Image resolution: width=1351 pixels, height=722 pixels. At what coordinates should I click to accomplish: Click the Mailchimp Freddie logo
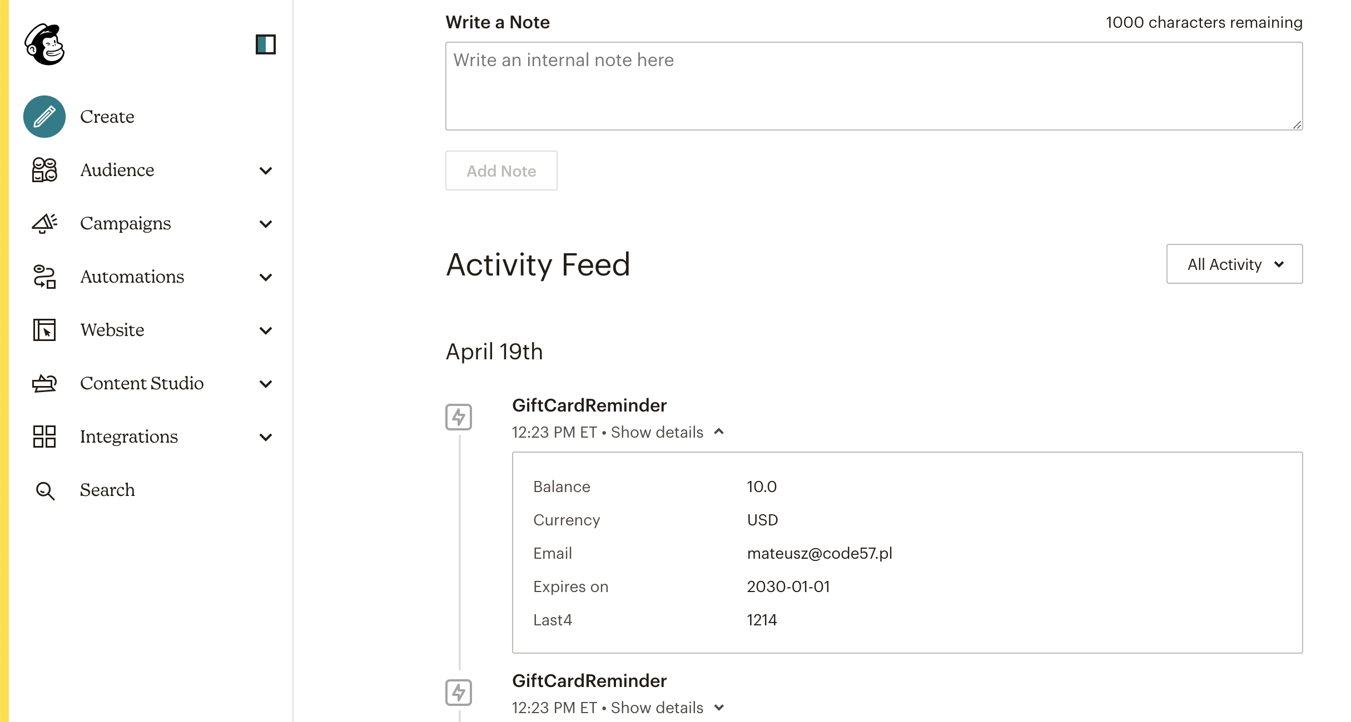(44, 44)
